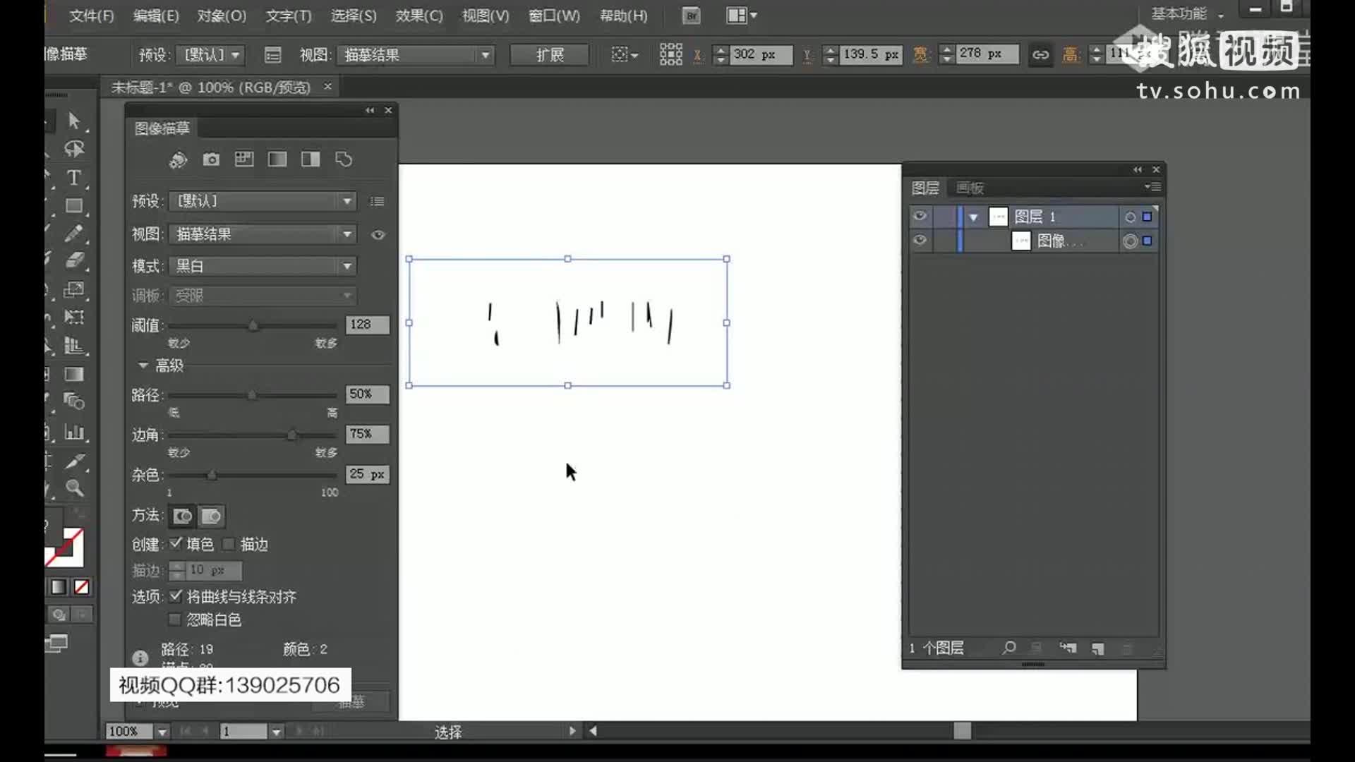This screenshot has height=762, width=1355.
Task: Click the 阈值 threshold slider handle
Action: 253,325
